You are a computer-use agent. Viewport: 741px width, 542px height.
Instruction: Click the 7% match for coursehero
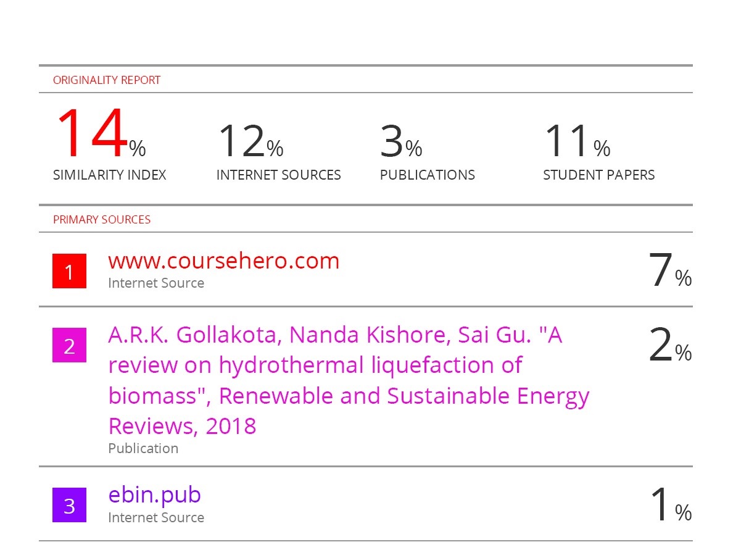[x=669, y=272]
